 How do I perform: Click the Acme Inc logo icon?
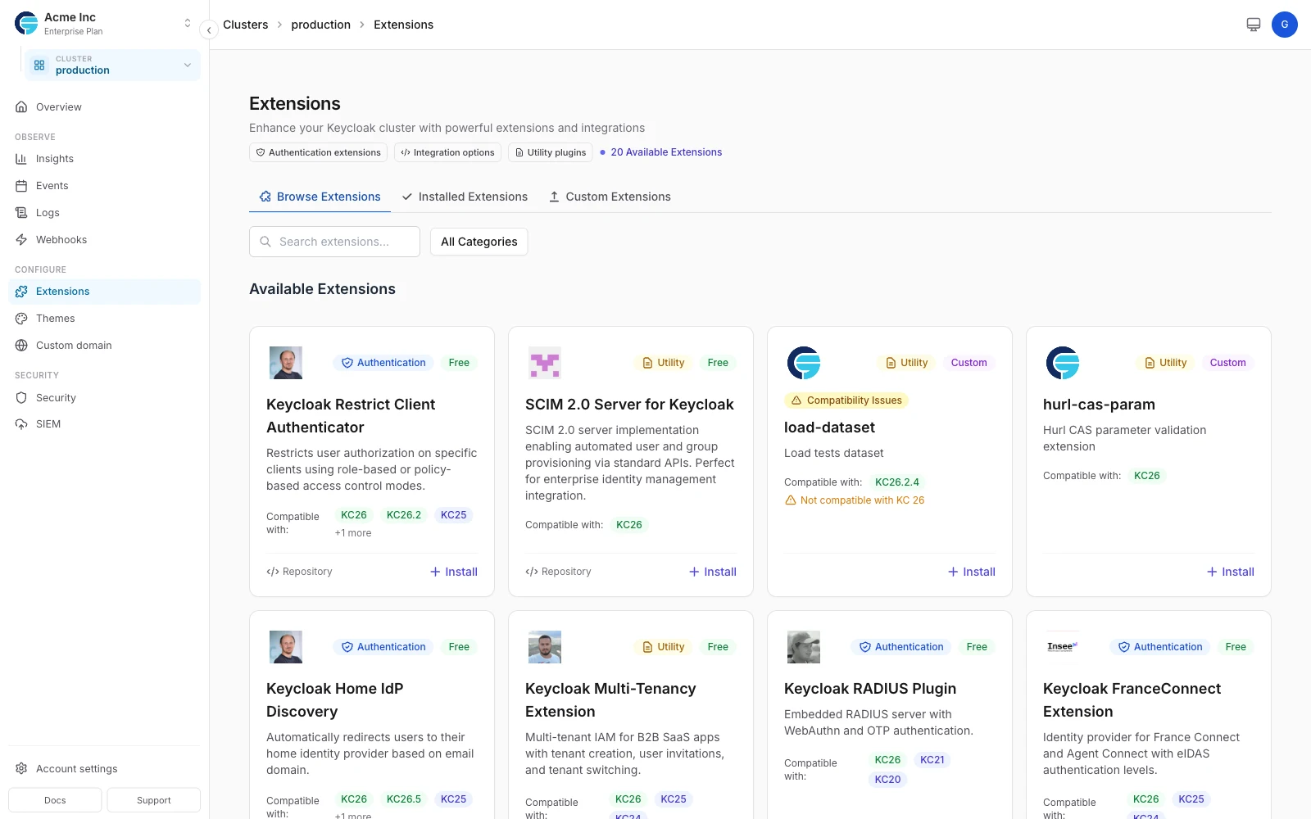pos(27,24)
